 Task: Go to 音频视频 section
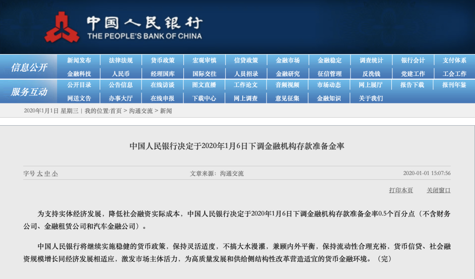pyautogui.click(x=287, y=85)
